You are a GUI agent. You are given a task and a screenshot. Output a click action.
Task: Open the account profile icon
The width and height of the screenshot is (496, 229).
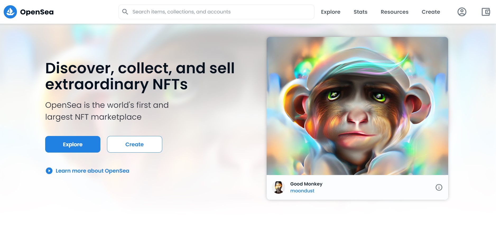pyautogui.click(x=462, y=12)
